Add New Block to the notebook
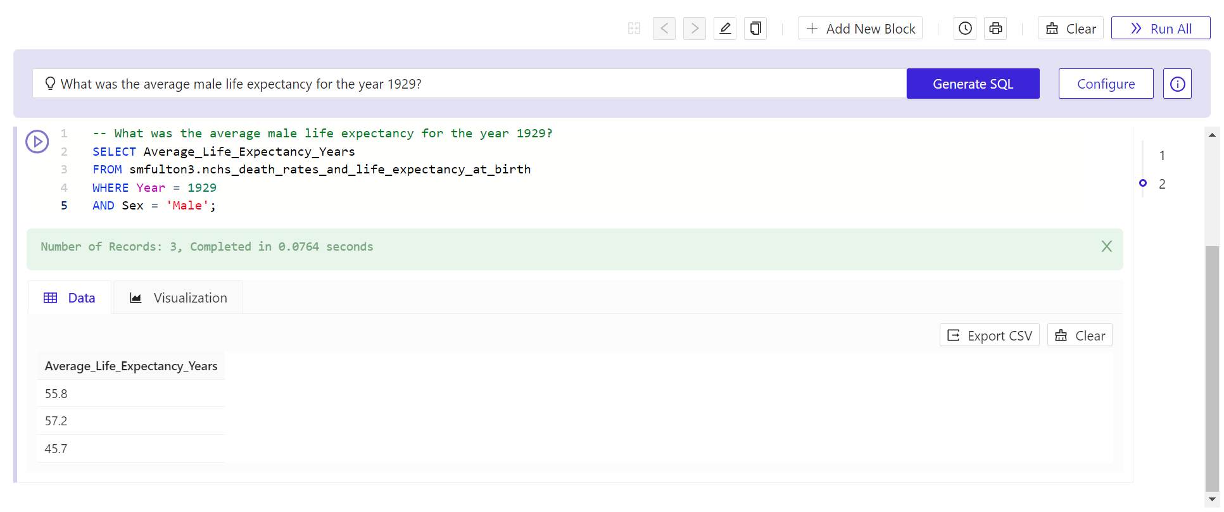The width and height of the screenshot is (1224, 512). 860,28
